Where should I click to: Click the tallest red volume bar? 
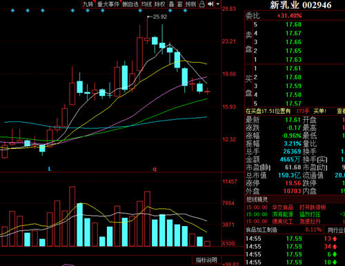(72, 216)
